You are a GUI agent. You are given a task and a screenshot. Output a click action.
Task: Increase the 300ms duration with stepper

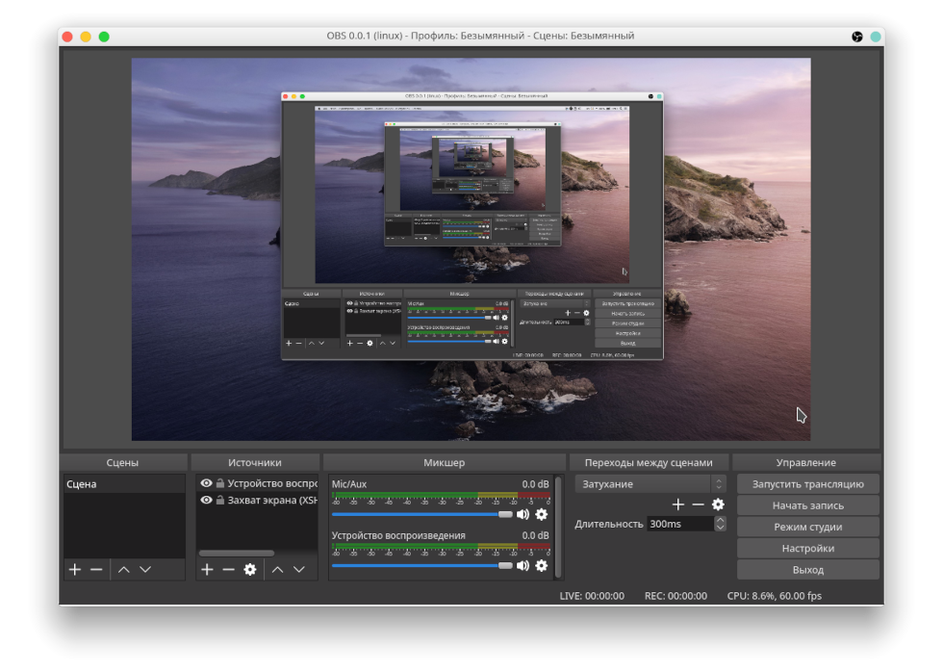720,520
